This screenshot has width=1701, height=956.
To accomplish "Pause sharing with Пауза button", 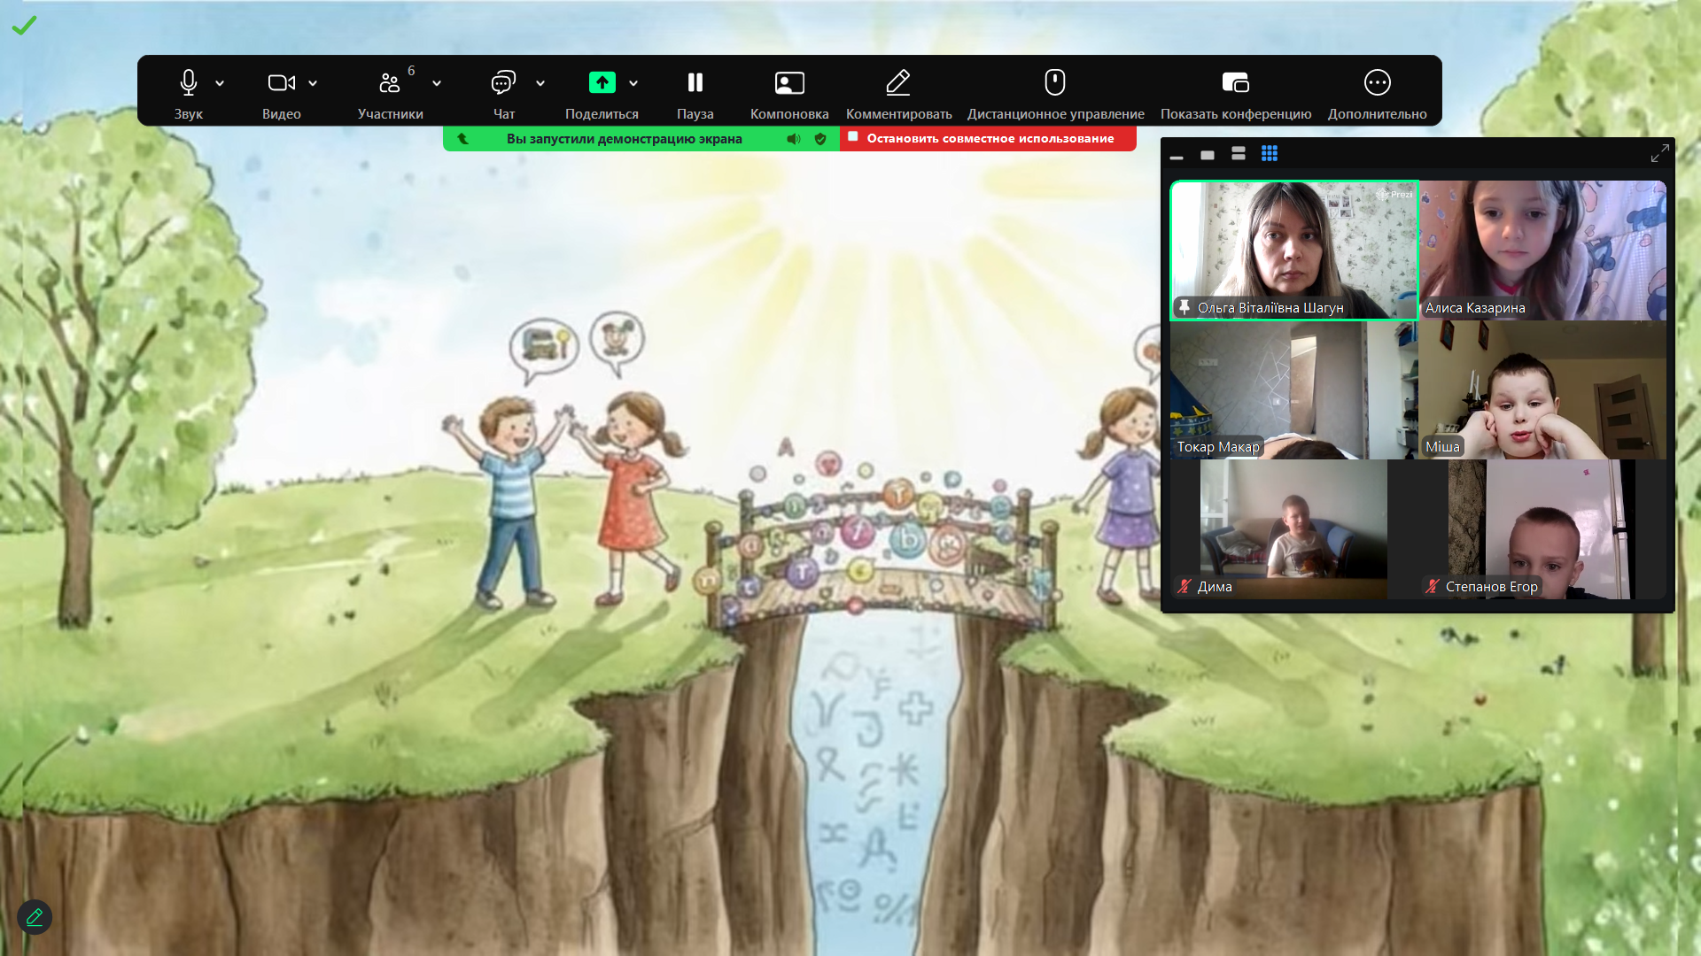I will [x=695, y=83].
